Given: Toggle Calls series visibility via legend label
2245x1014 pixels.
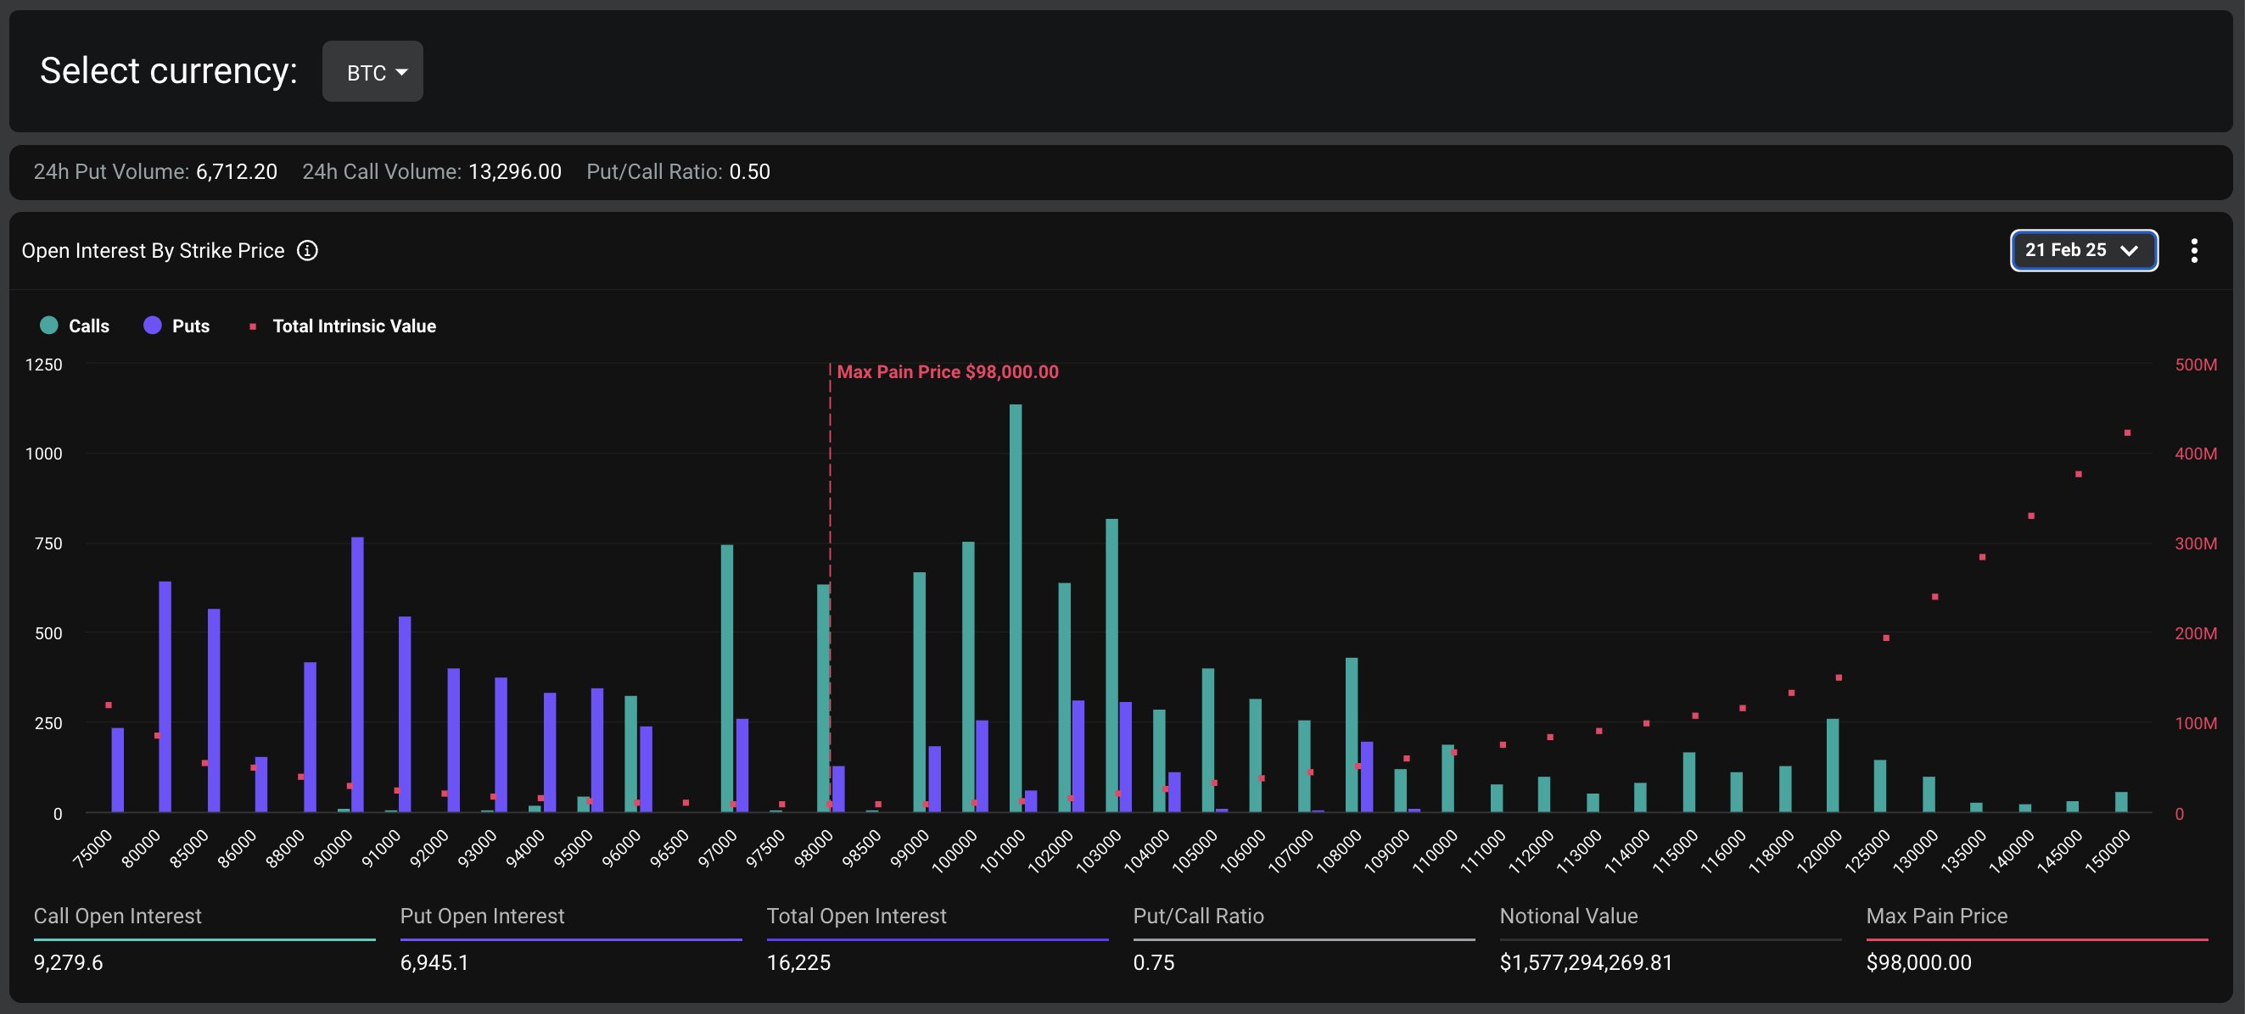Looking at the screenshot, I should pos(89,326).
